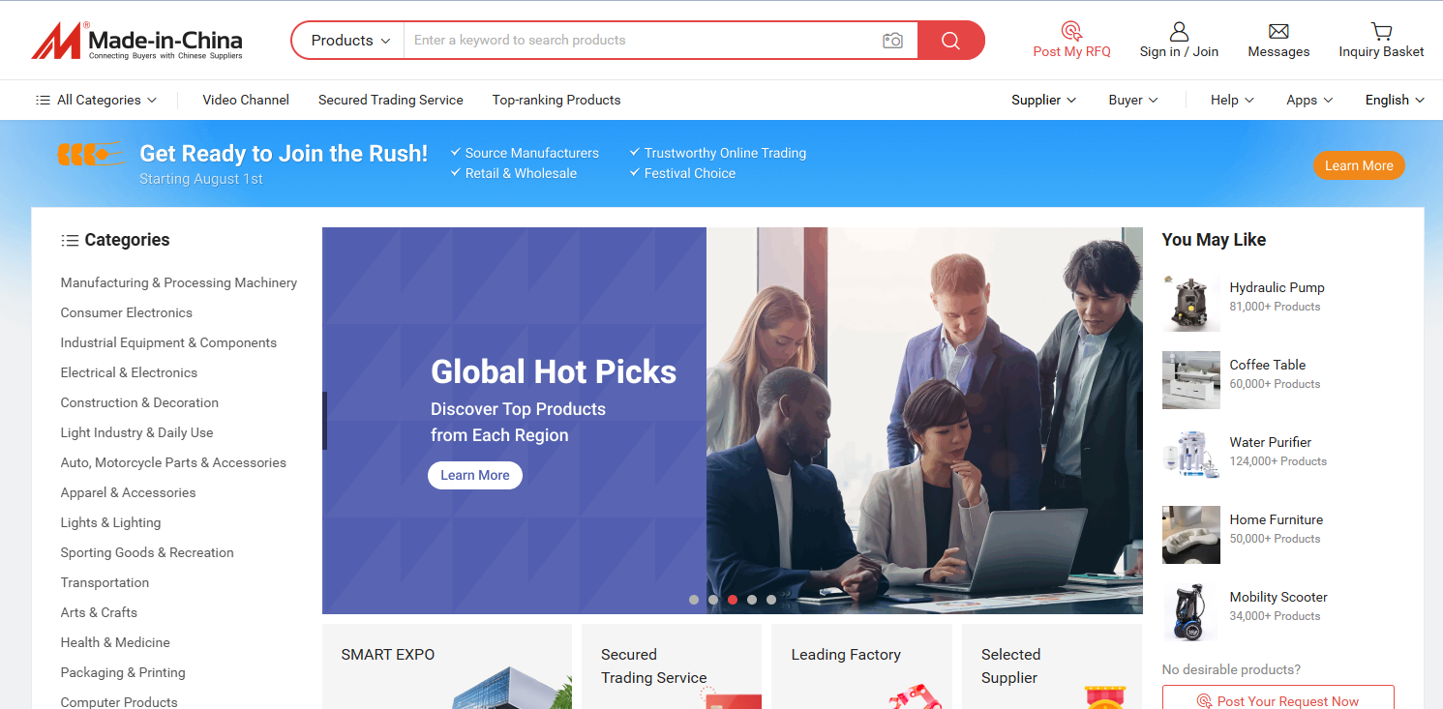The image size is (1443, 709).
Task: Click the Sign in person icon
Action: pos(1179,31)
